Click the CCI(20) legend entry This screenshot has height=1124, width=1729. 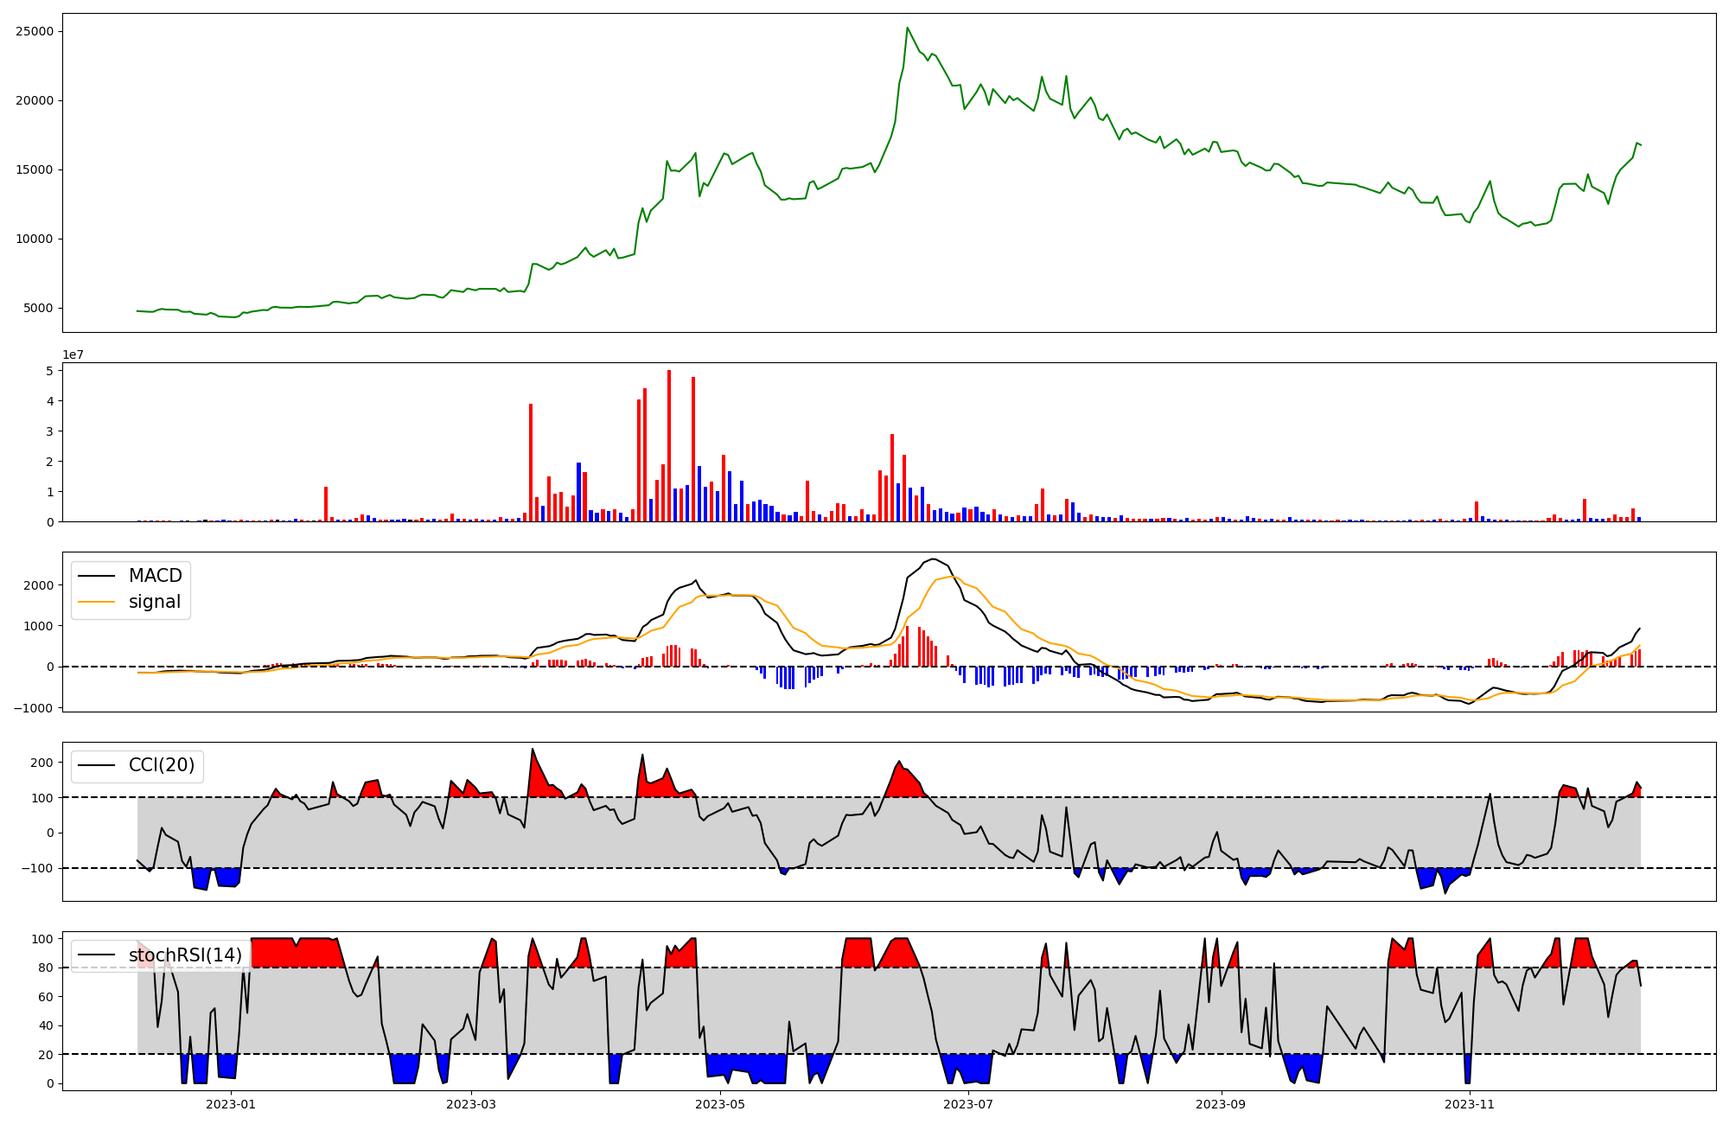coord(161,765)
